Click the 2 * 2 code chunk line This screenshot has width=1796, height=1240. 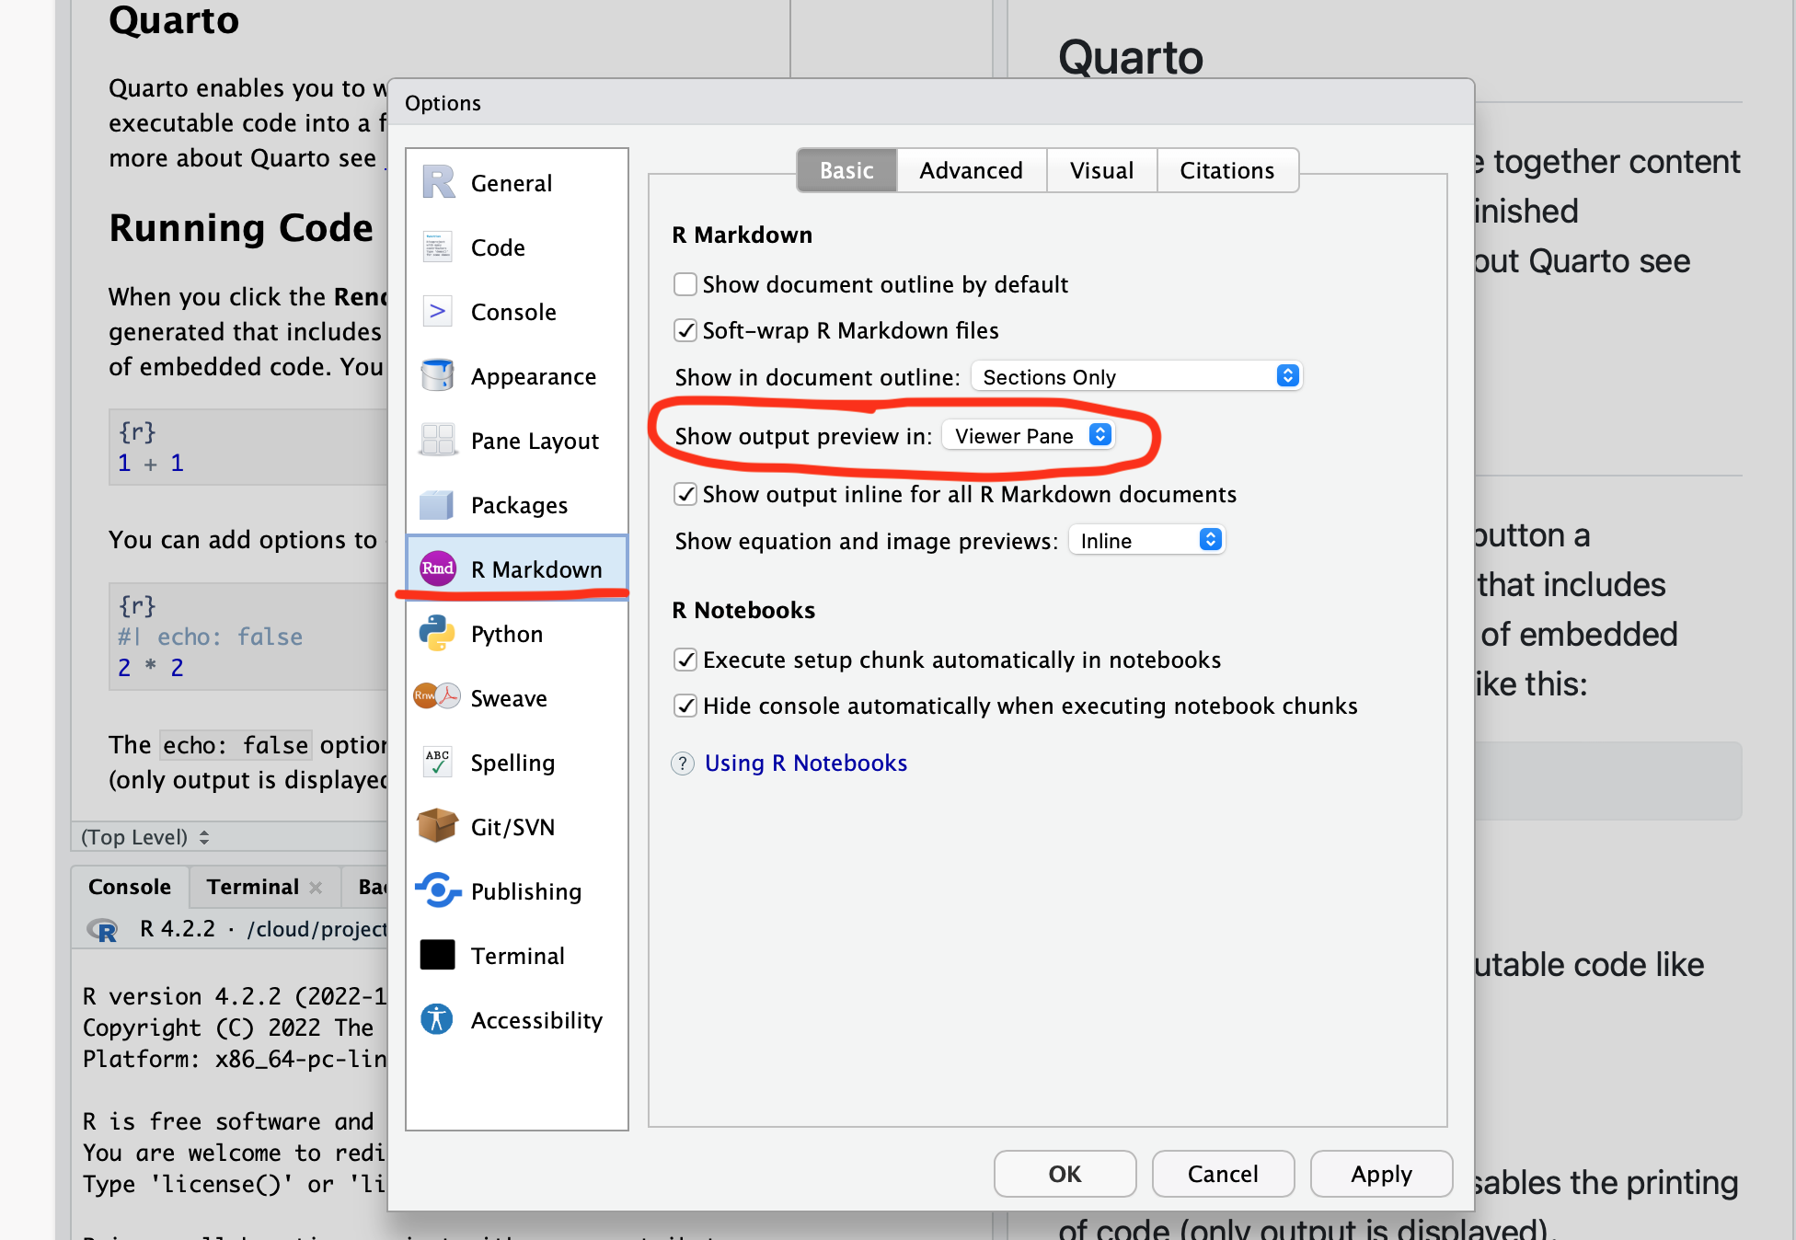click(x=152, y=667)
